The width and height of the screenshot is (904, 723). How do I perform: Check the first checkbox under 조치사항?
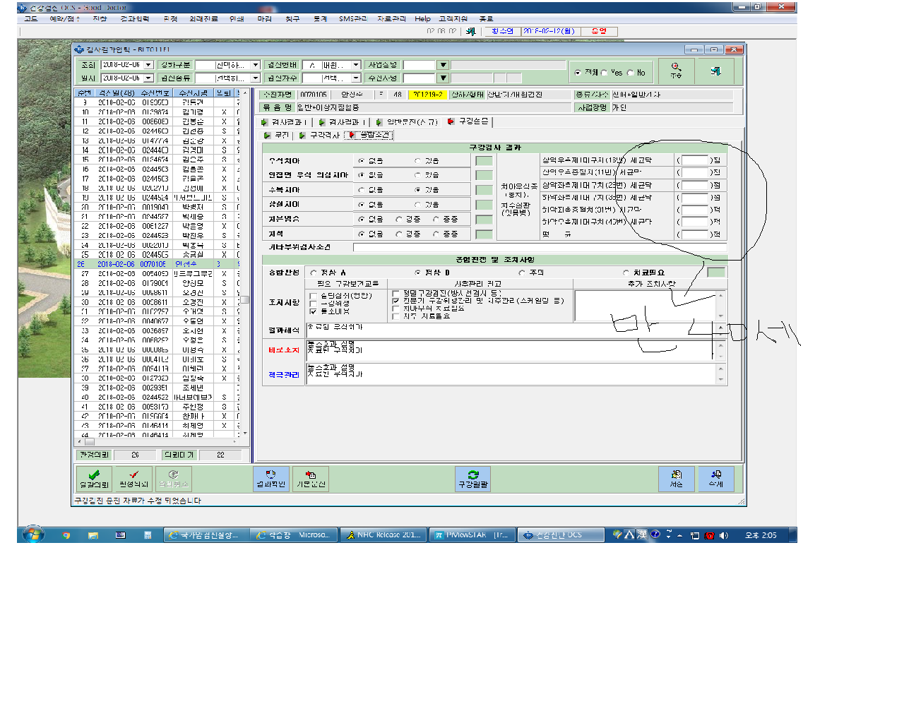click(x=314, y=296)
